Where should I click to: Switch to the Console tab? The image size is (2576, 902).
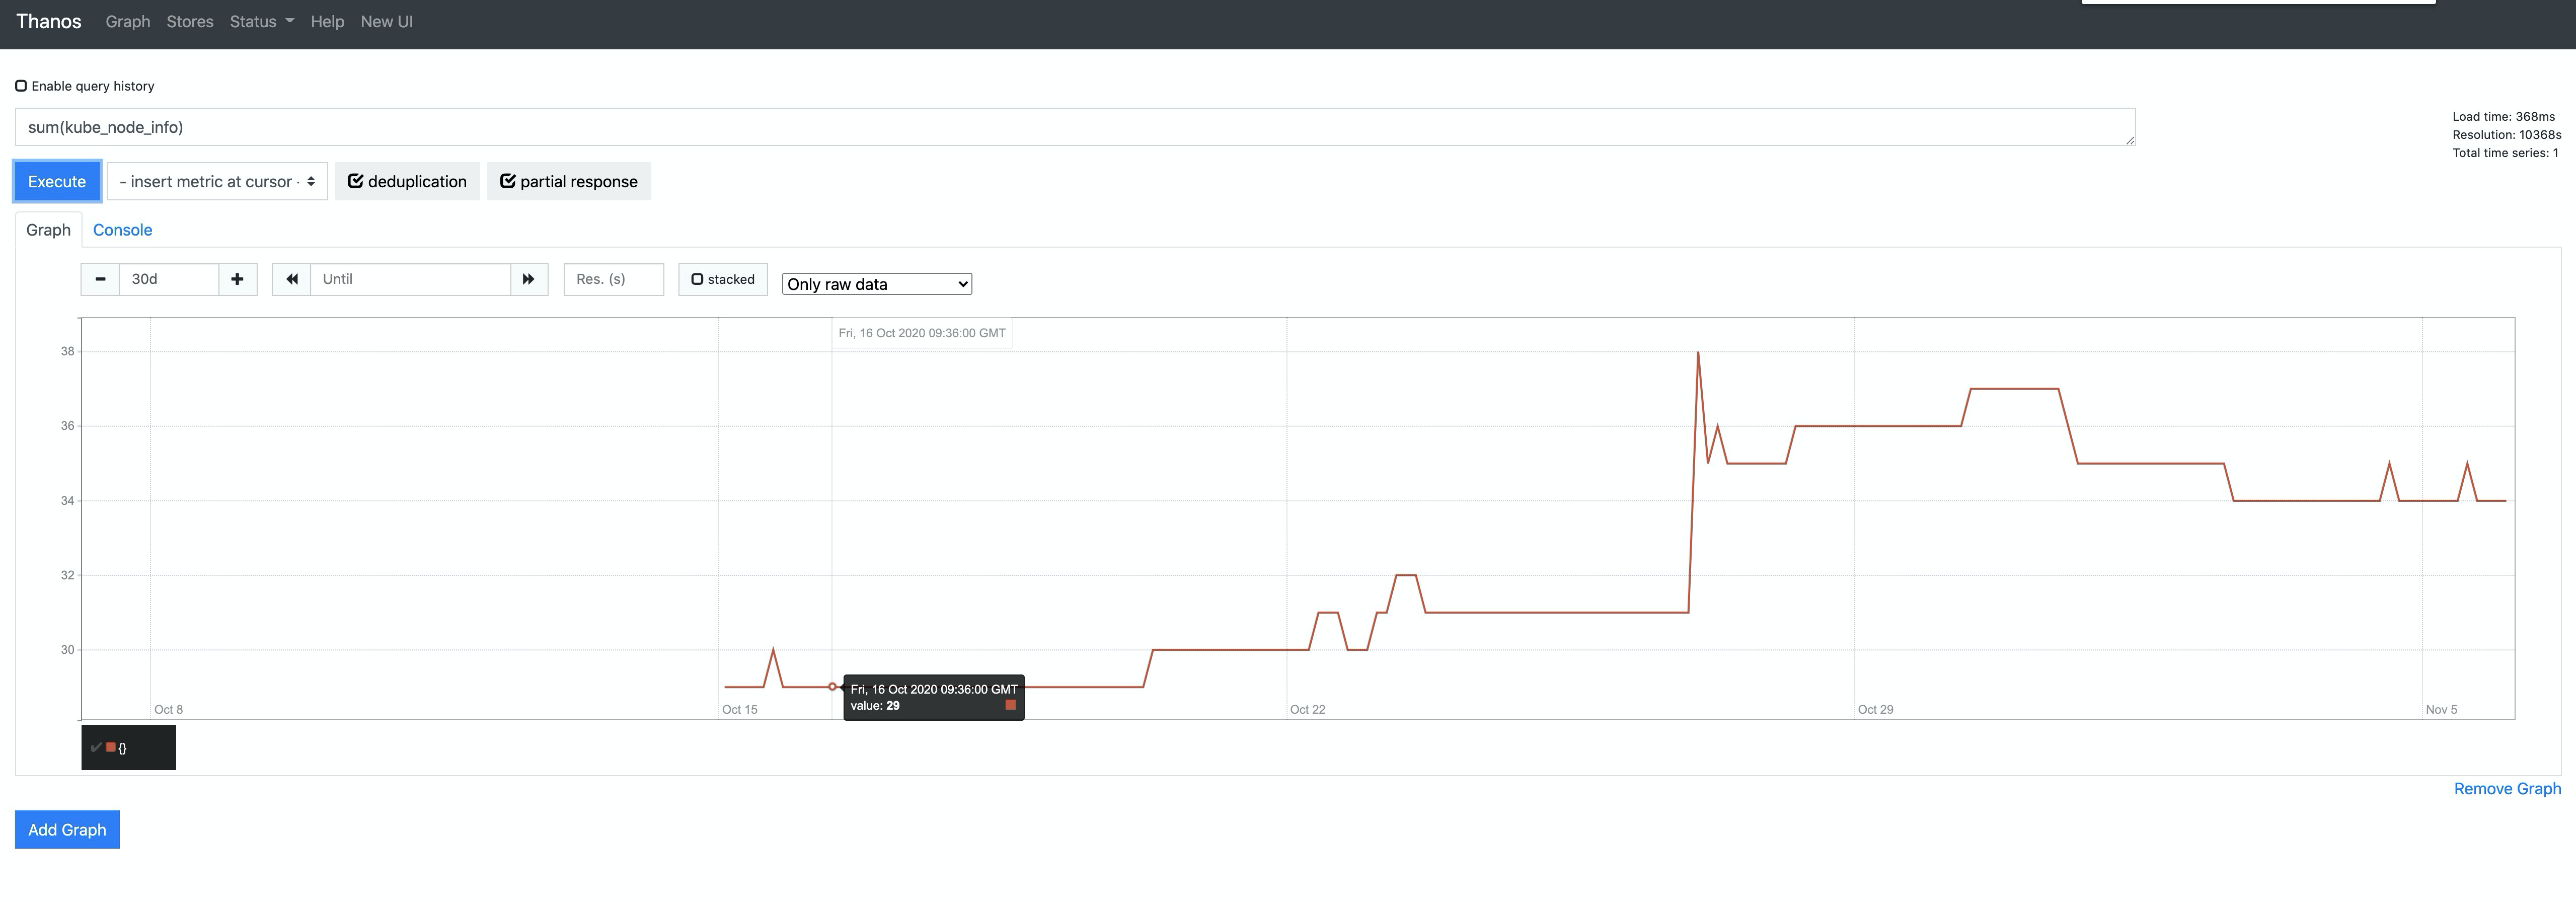[x=122, y=229]
